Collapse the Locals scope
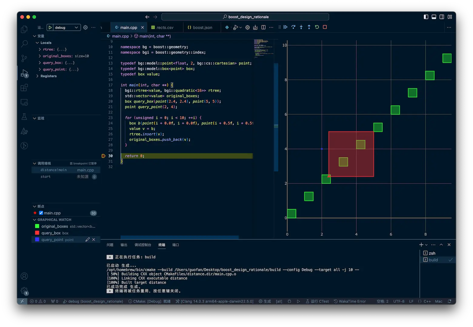The width and height of the screenshot is (473, 327). point(37,43)
